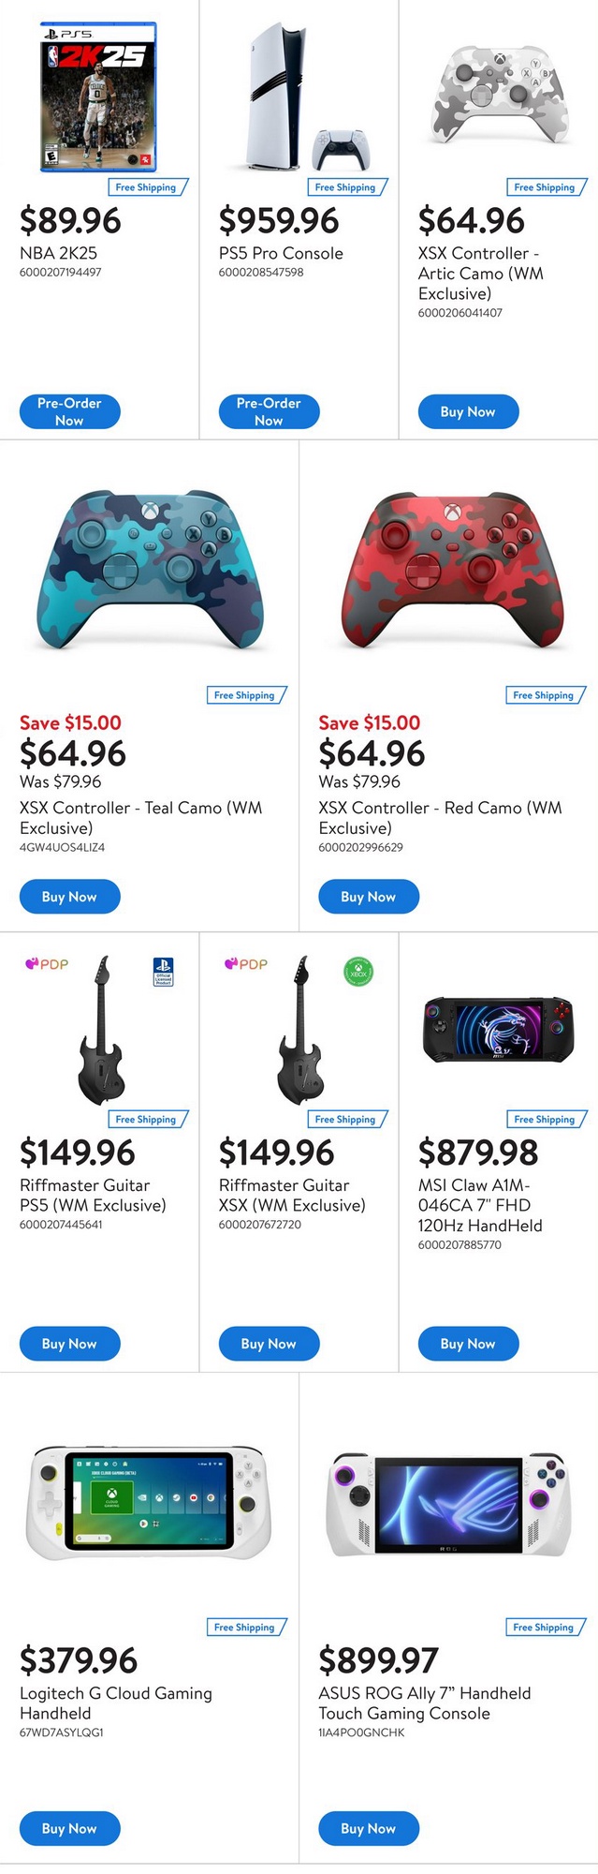The image size is (598, 1874).
Task: Click the Free Shipping tag on PS5 Pro
Action: pyautogui.click(x=346, y=187)
